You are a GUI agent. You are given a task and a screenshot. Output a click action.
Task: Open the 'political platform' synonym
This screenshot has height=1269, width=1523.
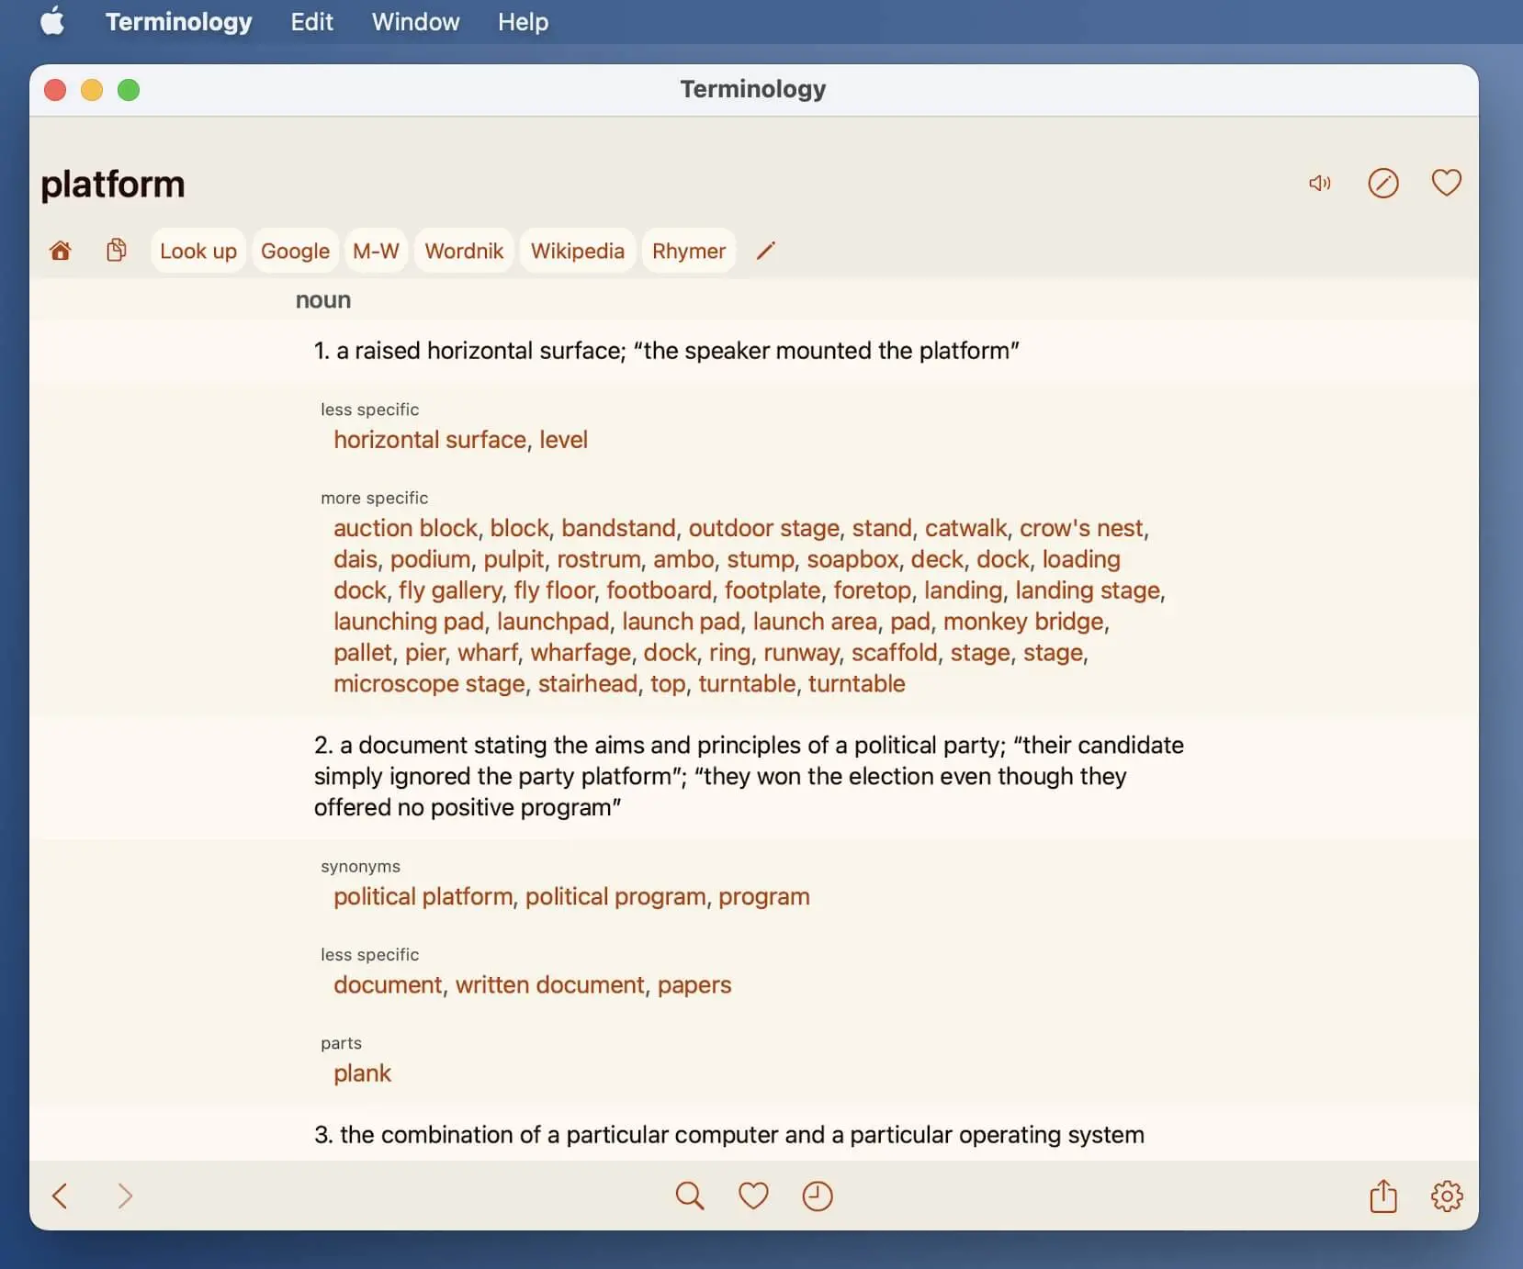(423, 897)
